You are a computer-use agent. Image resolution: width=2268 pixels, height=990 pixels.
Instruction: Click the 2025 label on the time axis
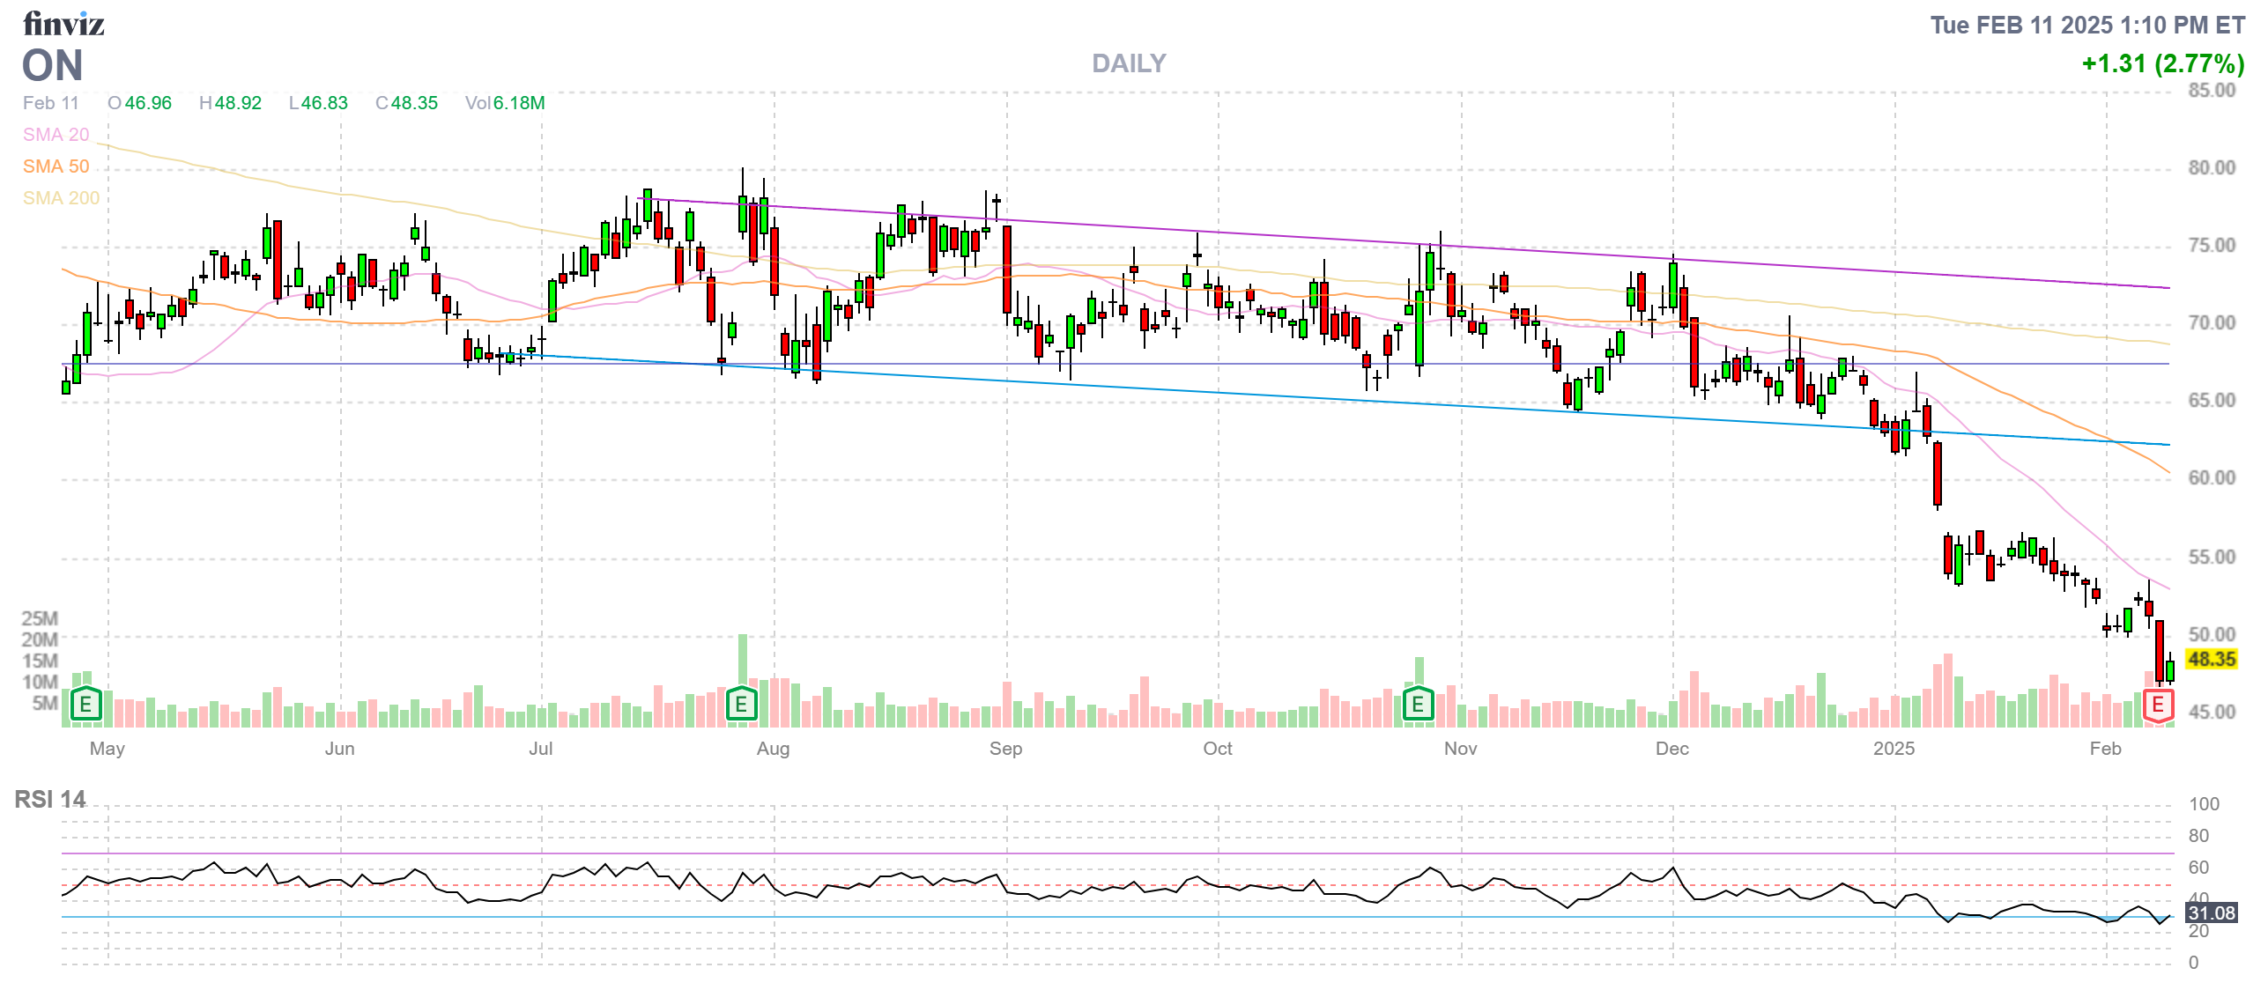click(x=1894, y=749)
